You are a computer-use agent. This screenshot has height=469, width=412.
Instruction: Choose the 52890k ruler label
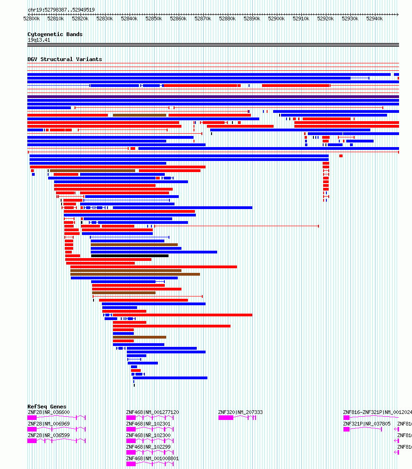(252, 19)
